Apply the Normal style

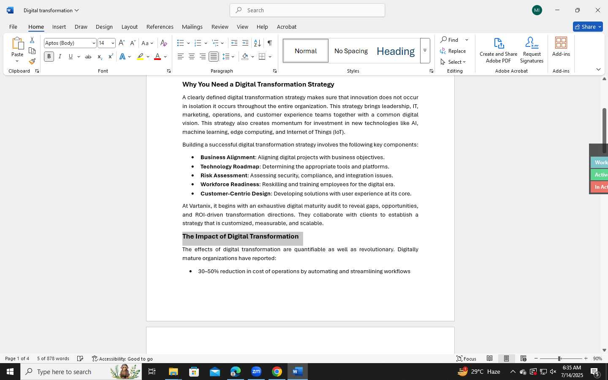click(306, 51)
